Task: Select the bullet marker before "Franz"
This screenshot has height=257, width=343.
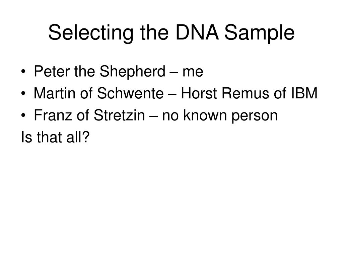Action: point(23,115)
